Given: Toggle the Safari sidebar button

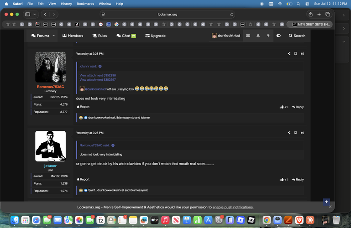Looking at the screenshot, I should point(27,14).
